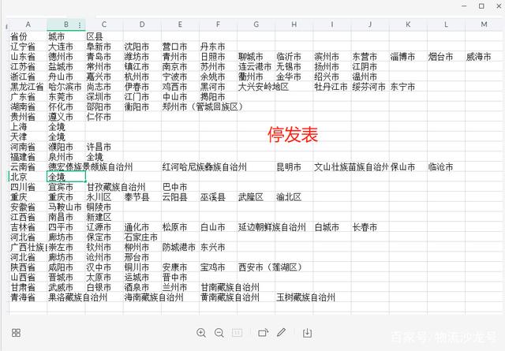Select the 郑州市（管城回族区）cell
Image resolution: width=505 pixels, height=351 pixels.
(x=203, y=106)
